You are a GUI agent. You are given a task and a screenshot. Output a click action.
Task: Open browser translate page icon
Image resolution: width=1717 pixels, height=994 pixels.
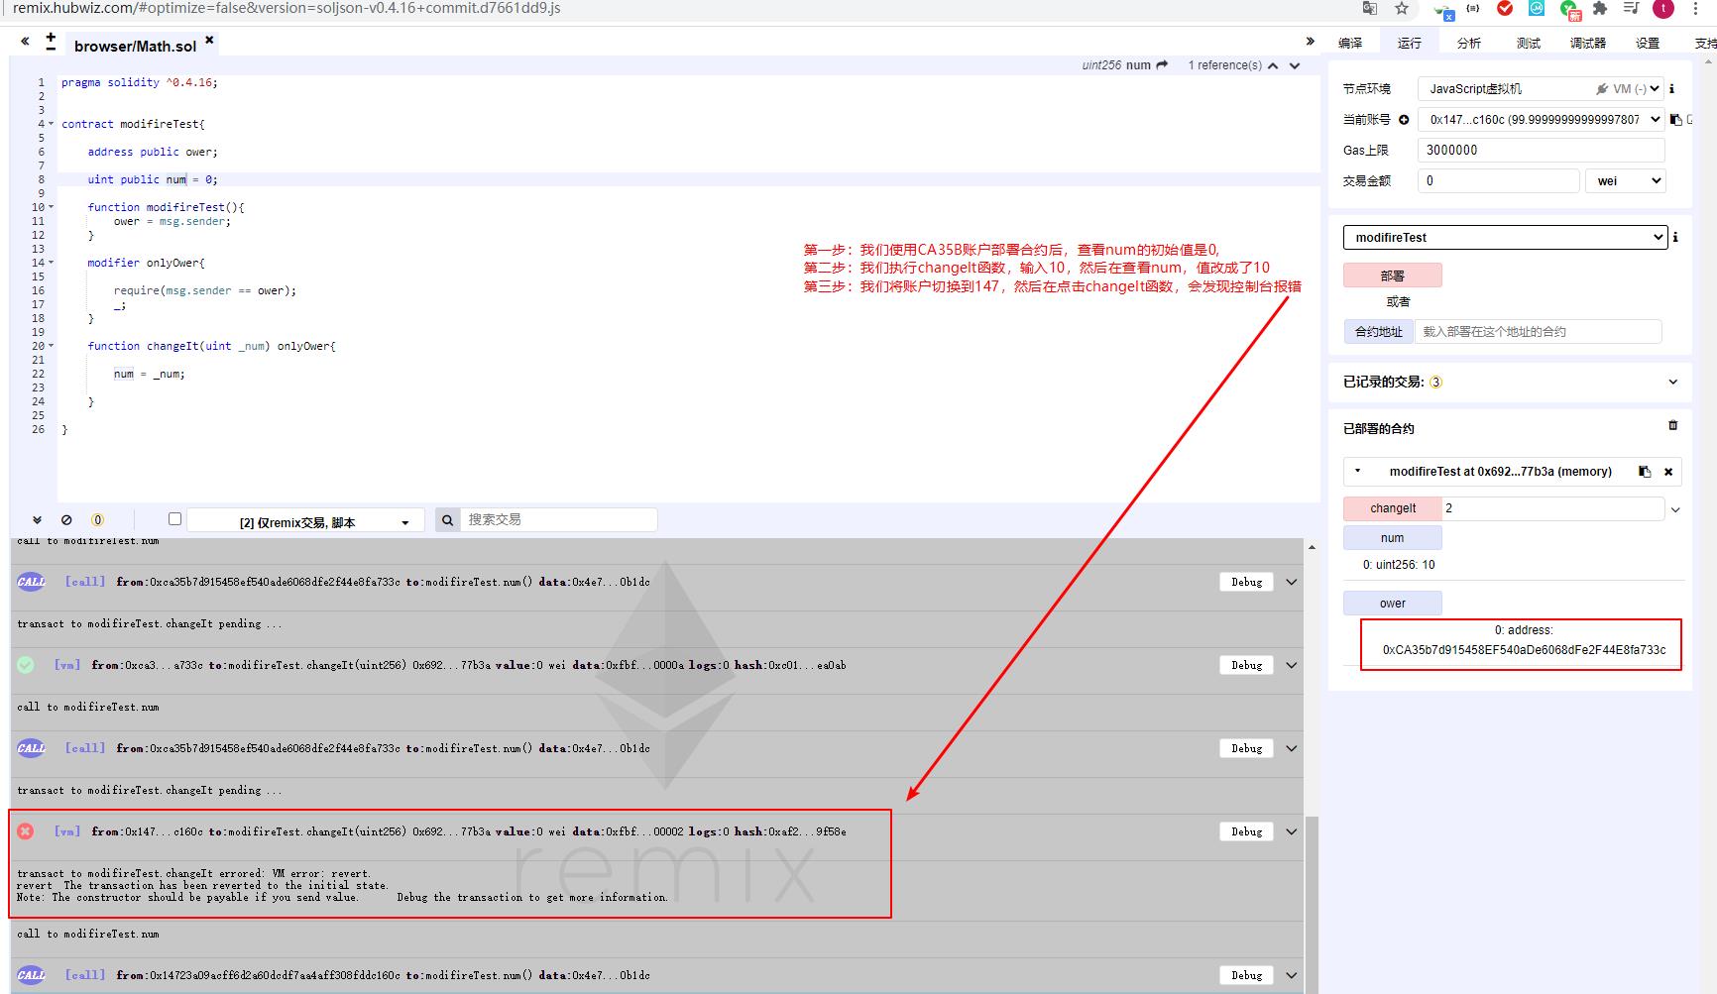coord(1370,9)
